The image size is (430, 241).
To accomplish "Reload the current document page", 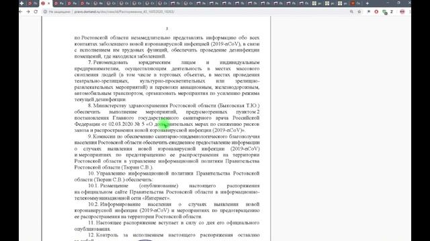I will click(x=36, y=12).
